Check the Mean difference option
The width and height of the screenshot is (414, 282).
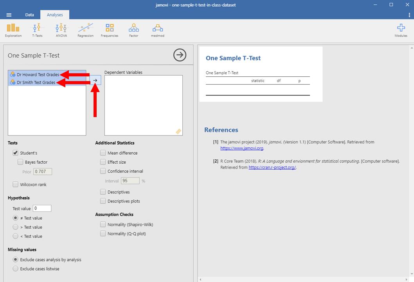[x=103, y=153]
